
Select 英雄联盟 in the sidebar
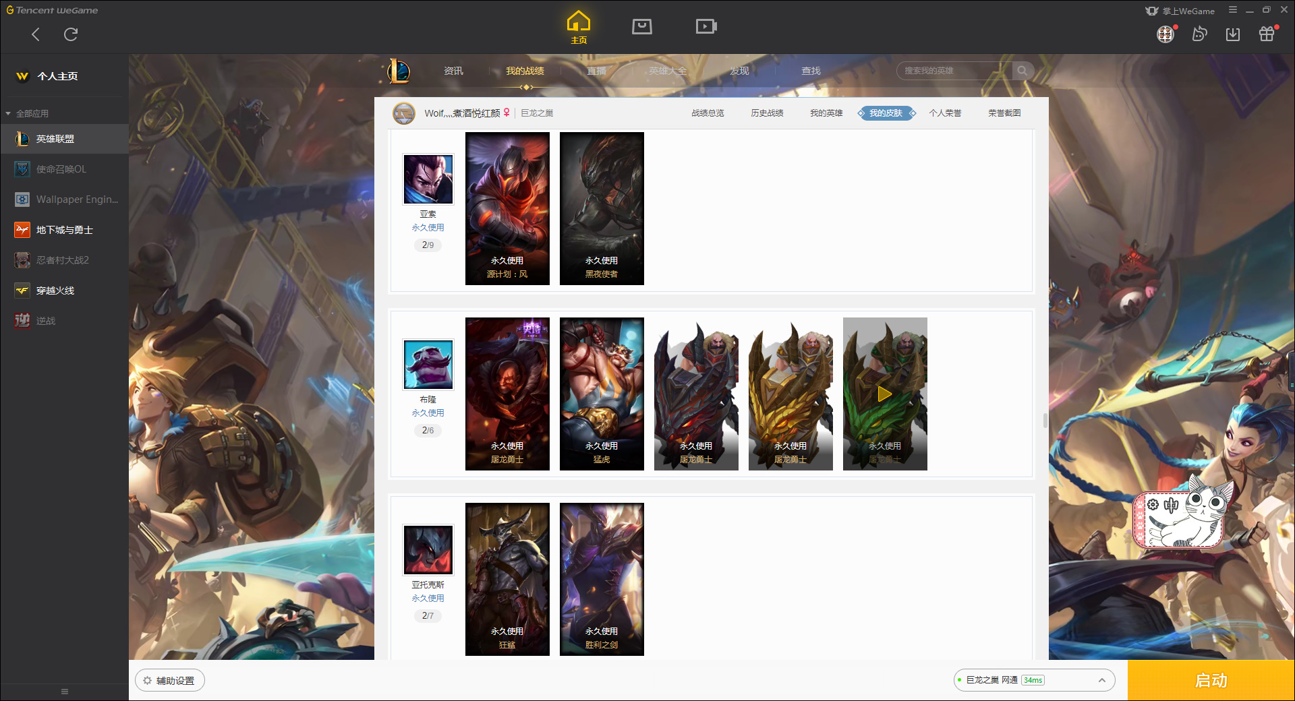click(x=64, y=139)
